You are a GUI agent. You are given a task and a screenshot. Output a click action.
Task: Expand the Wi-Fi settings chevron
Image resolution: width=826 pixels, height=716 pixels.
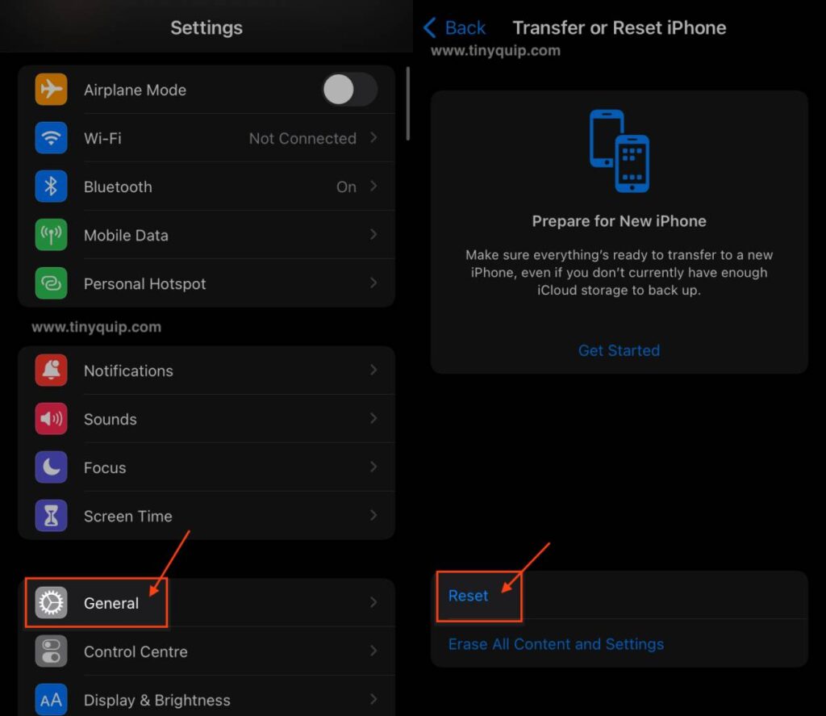click(x=373, y=138)
